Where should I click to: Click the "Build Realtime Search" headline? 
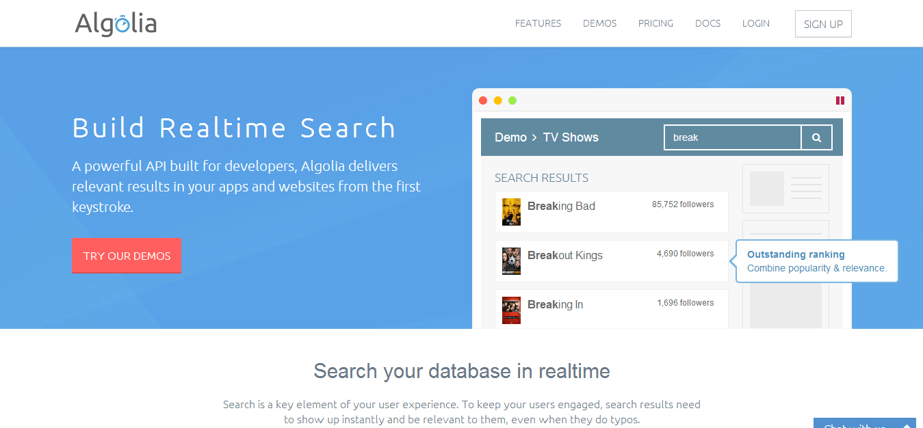234,128
